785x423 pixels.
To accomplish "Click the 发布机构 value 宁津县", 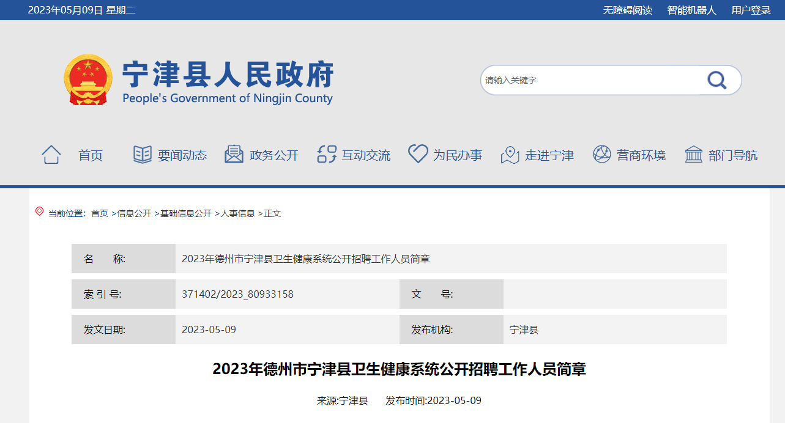I will coord(524,329).
